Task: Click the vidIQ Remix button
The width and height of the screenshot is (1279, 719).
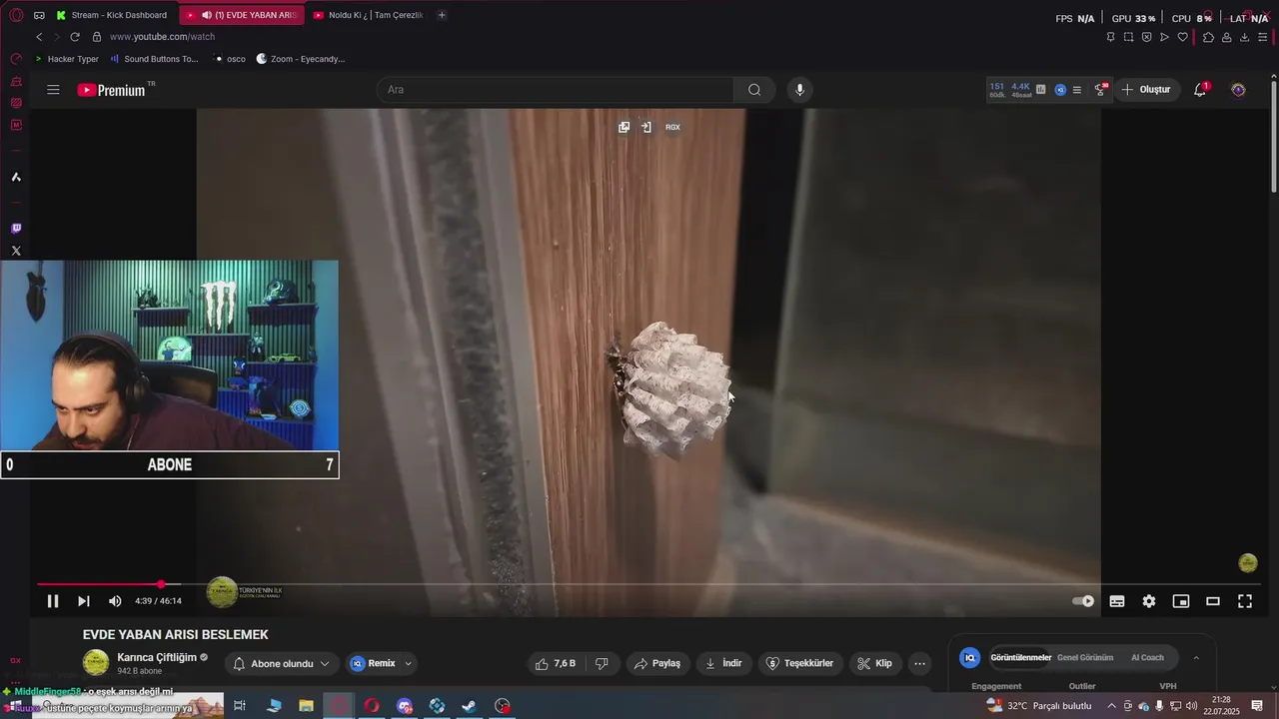Action: click(x=373, y=663)
